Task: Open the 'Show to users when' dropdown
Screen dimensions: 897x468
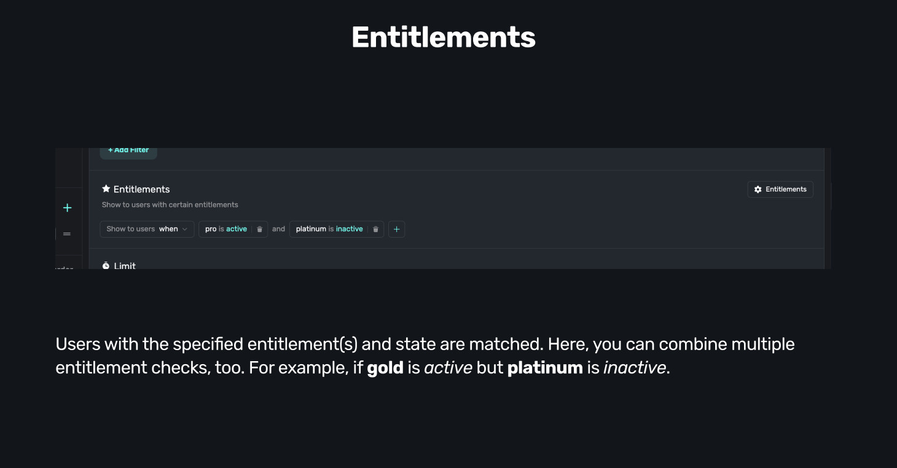Action: 147,228
